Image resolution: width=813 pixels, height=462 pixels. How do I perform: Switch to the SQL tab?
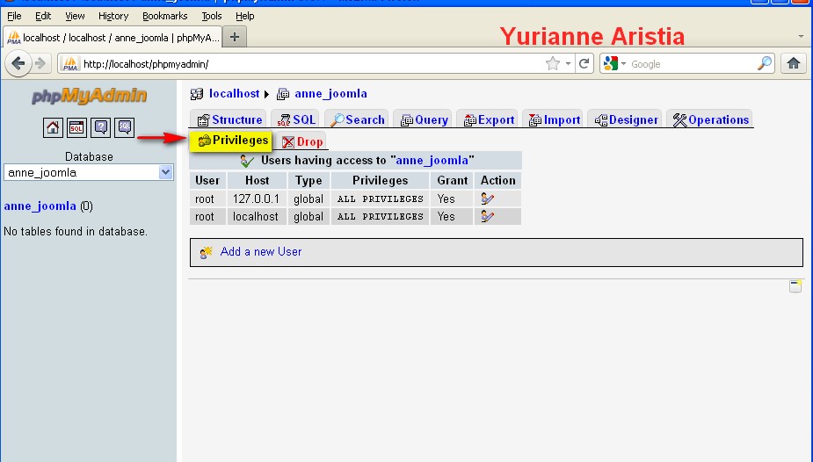tap(295, 119)
